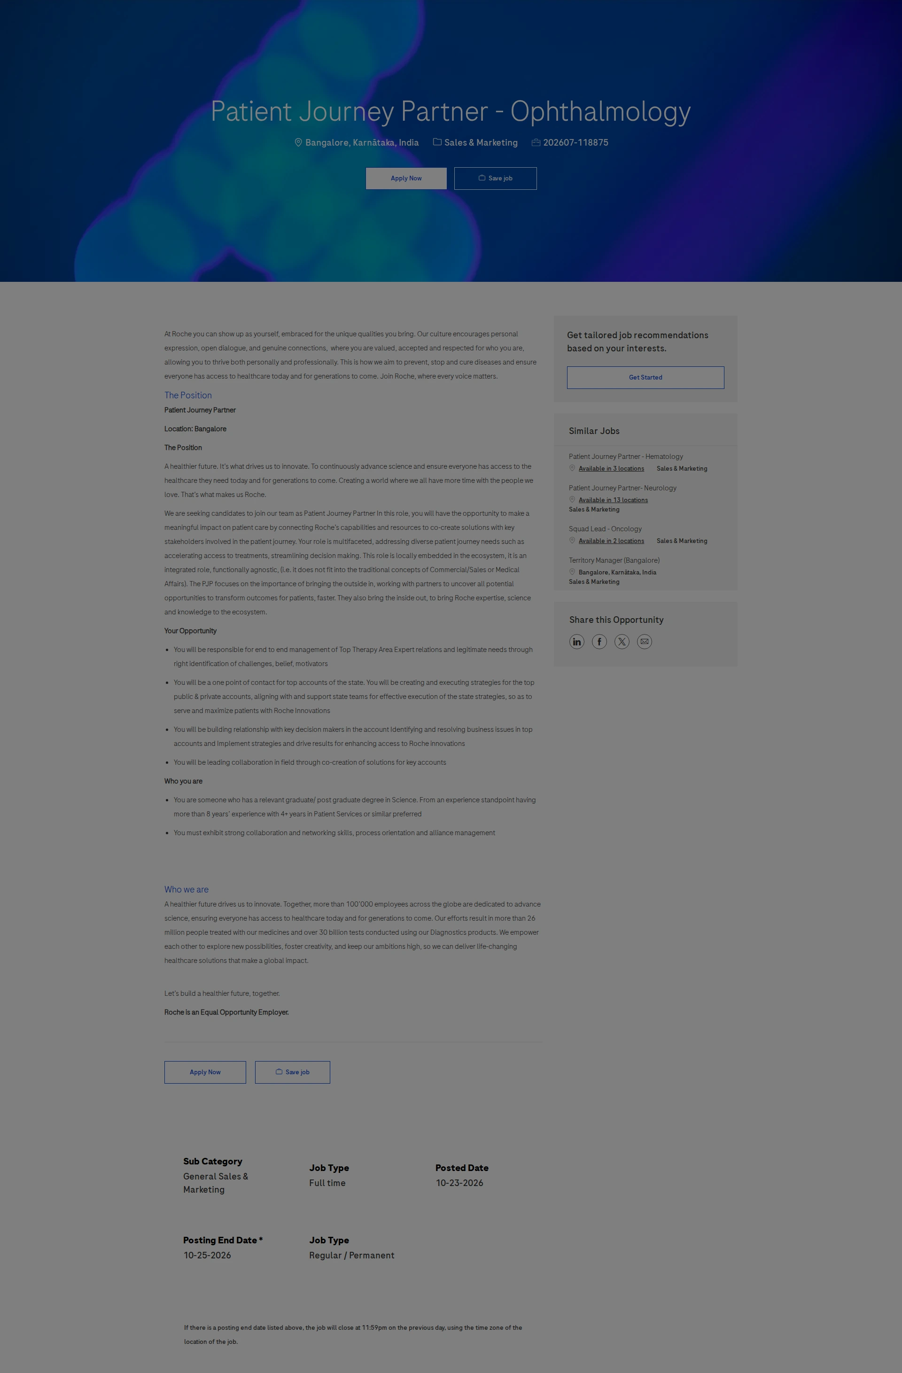Click the Share this Opportunity heading
Viewport: 902px width, 1373px height.
click(616, 620)
